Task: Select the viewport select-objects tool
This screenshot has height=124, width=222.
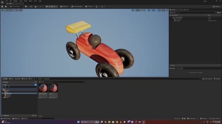Action: click(x=133, y=10)
